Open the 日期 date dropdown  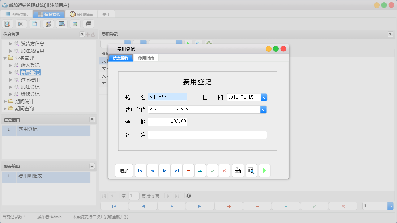264,97
